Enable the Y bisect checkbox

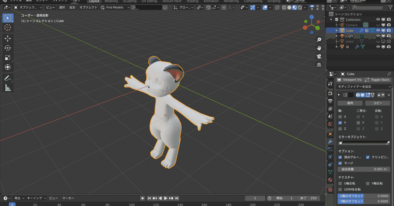pos(358,123)
